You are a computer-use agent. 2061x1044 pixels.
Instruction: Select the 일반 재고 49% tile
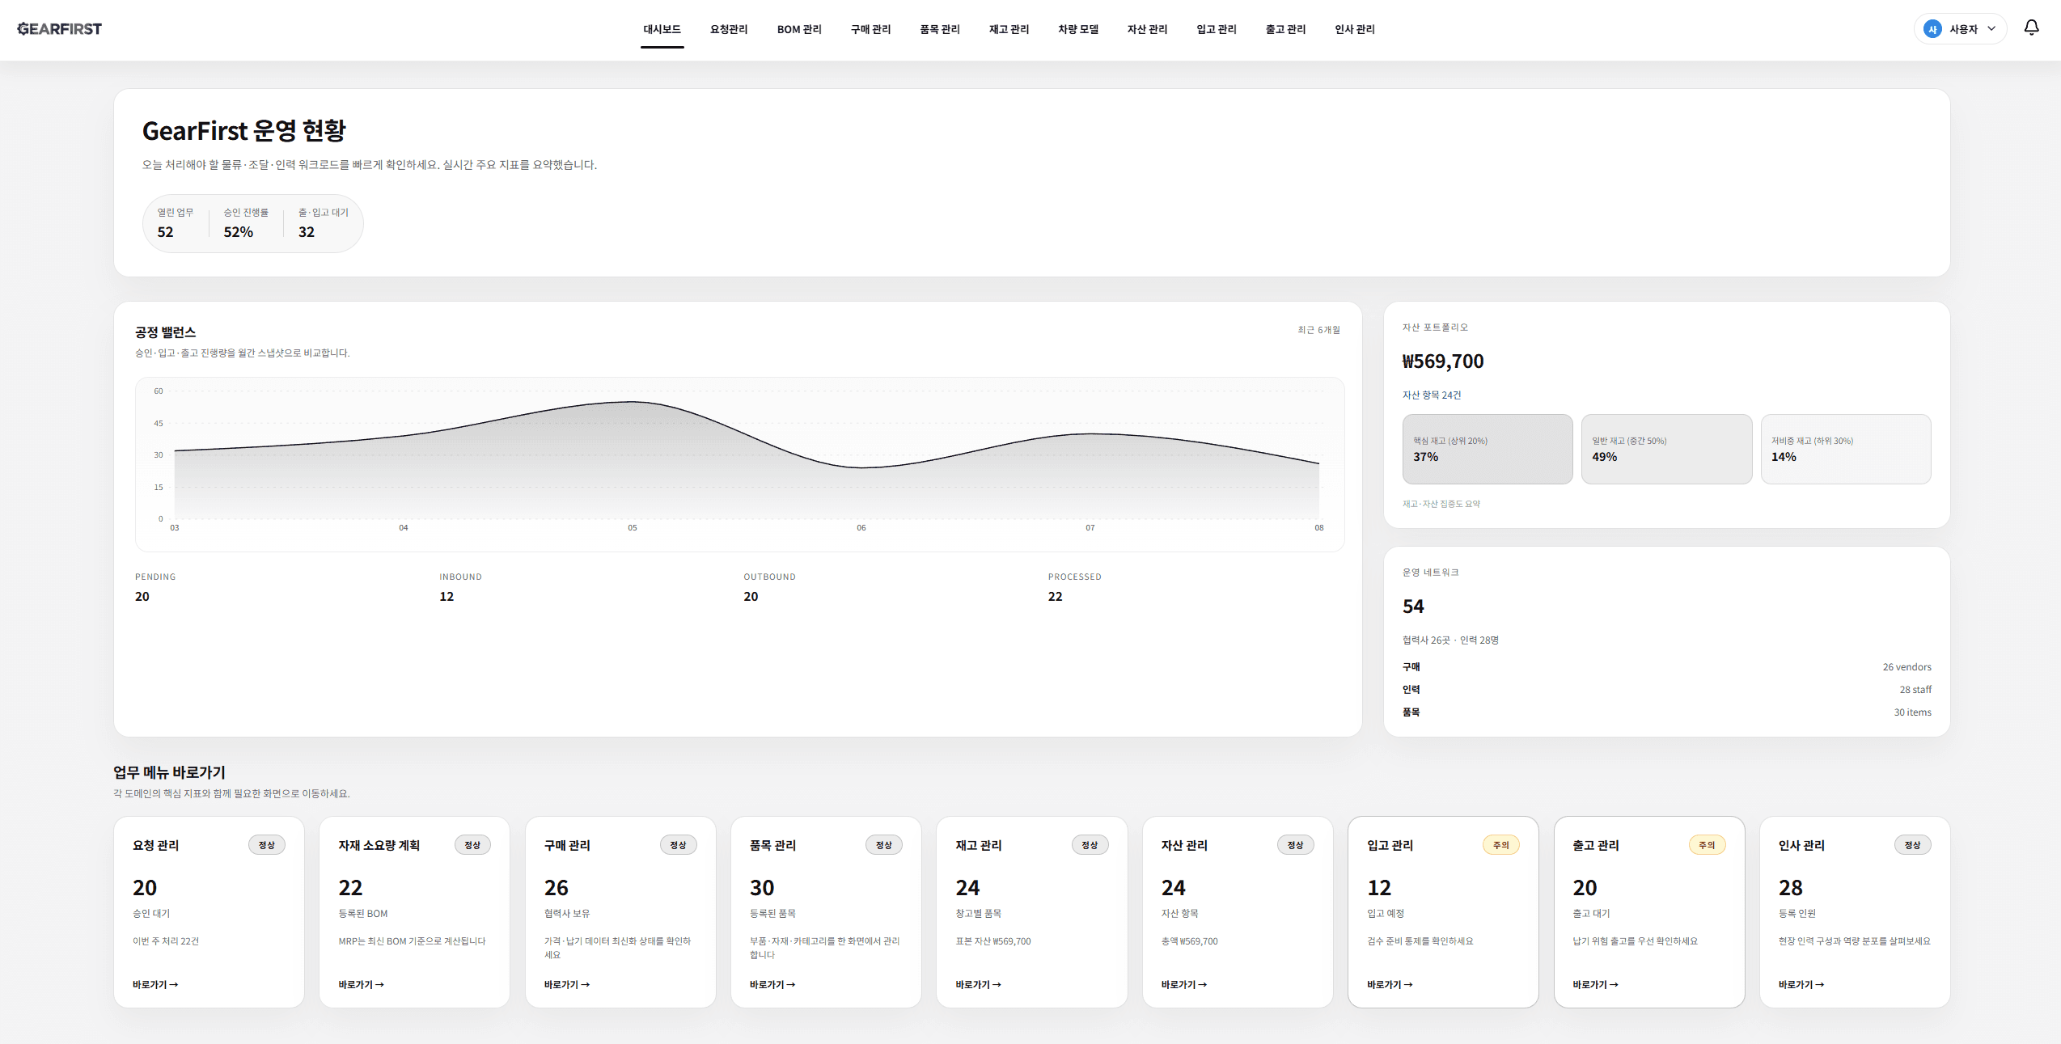(x=1665, y=449)
